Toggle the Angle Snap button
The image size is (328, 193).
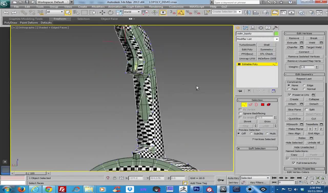(181, 12)
